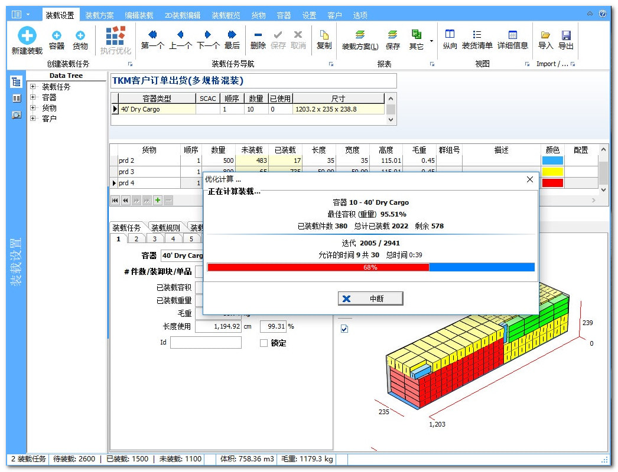Screen dimensions: 618x472
Task: Click the 最后 (last) navigation arrow
Action: point(232,36)
